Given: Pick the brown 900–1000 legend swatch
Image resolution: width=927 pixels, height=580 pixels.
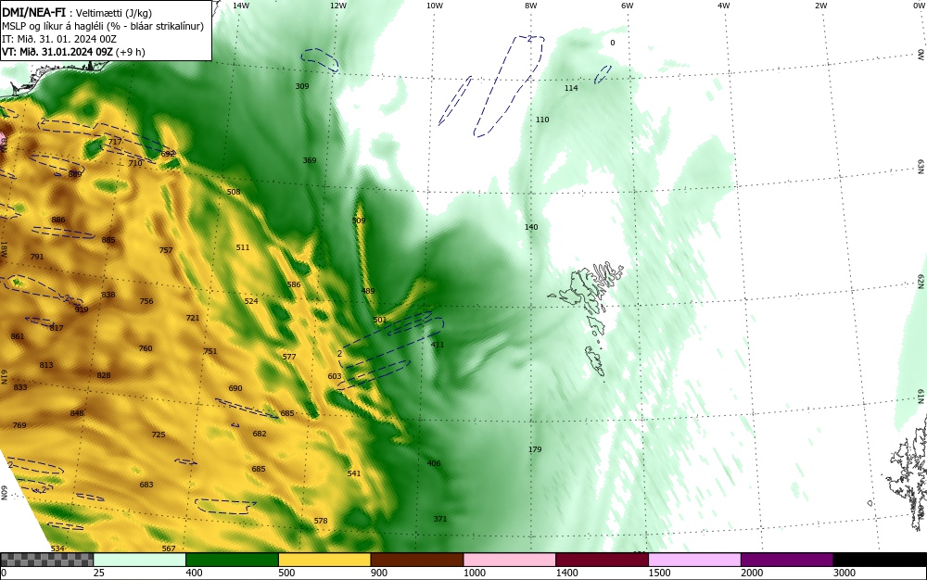Looking at the screenshot, I should point(417,560).
